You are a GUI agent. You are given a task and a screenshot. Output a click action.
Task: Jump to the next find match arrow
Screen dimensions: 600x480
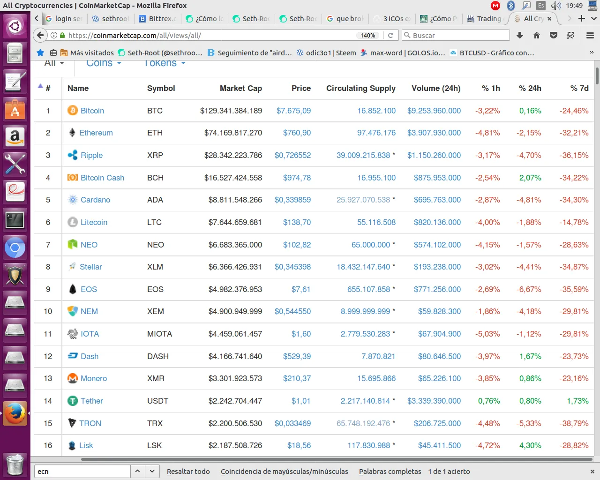tap(152, 471)
